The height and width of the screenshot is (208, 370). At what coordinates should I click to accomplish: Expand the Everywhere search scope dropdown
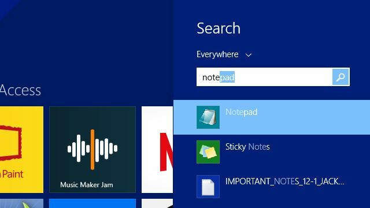tap(224, 54)
